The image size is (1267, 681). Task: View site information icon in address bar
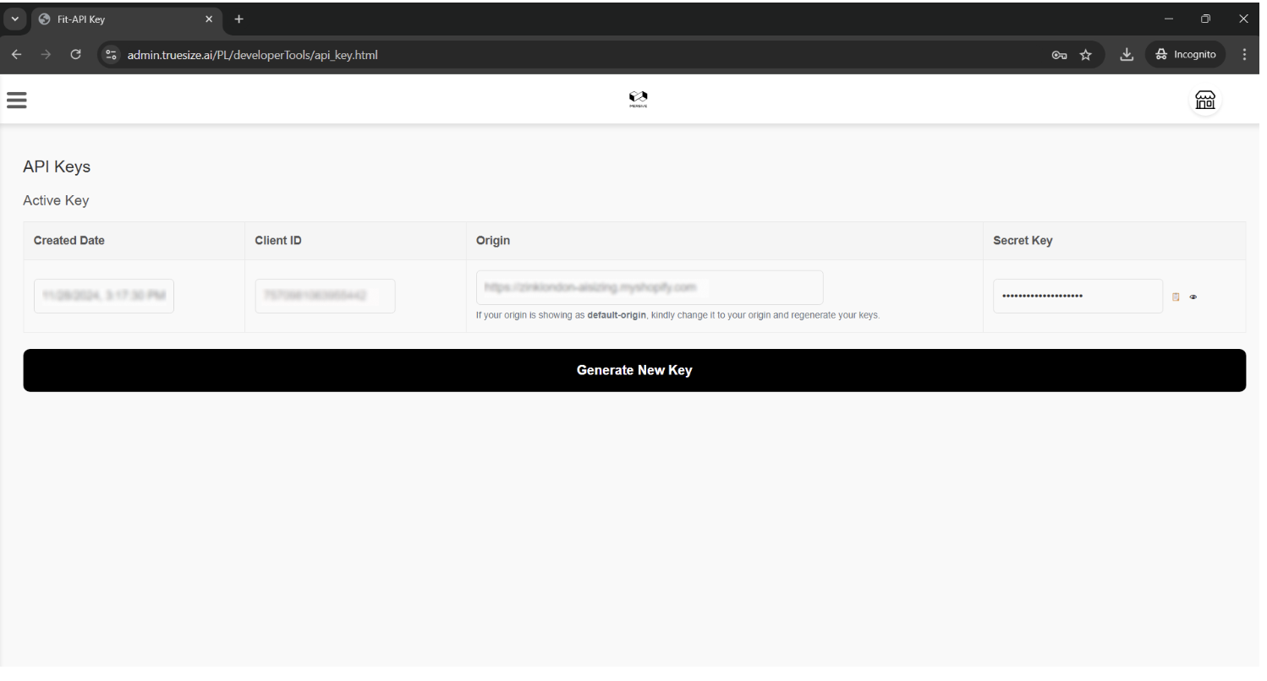111,55
